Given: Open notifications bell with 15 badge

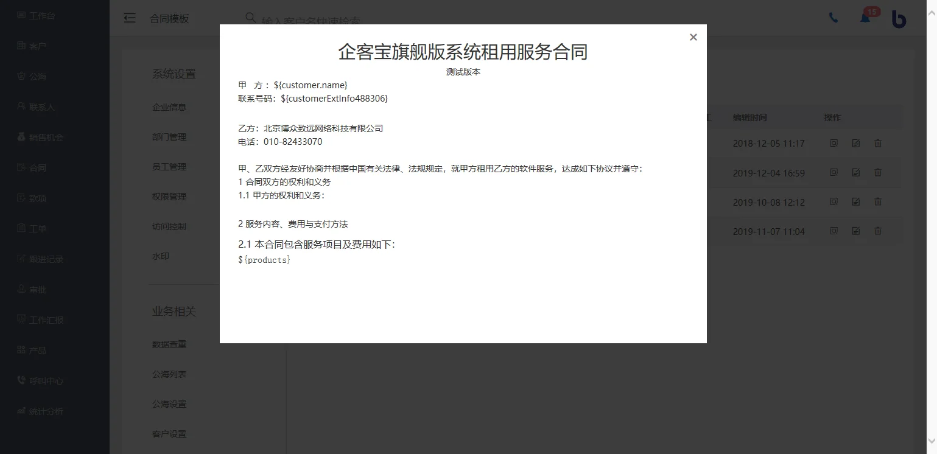Looking at the screenshot, I should coord(865,18).
